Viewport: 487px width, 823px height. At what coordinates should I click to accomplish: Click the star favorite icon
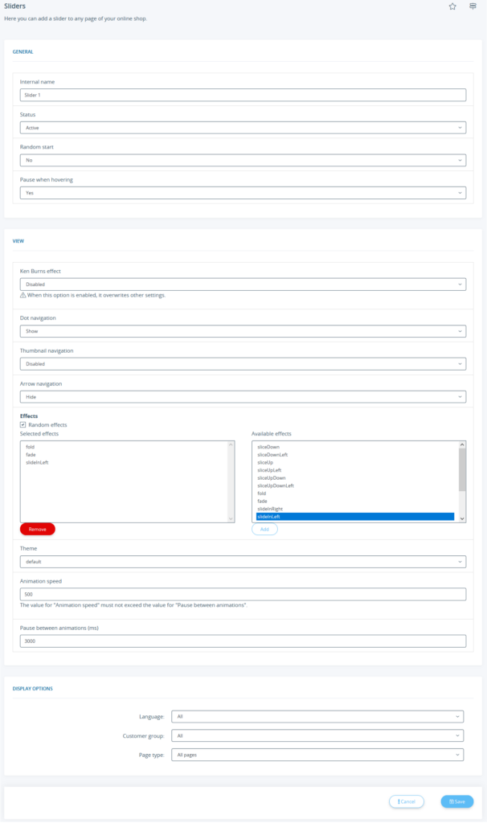452,6
